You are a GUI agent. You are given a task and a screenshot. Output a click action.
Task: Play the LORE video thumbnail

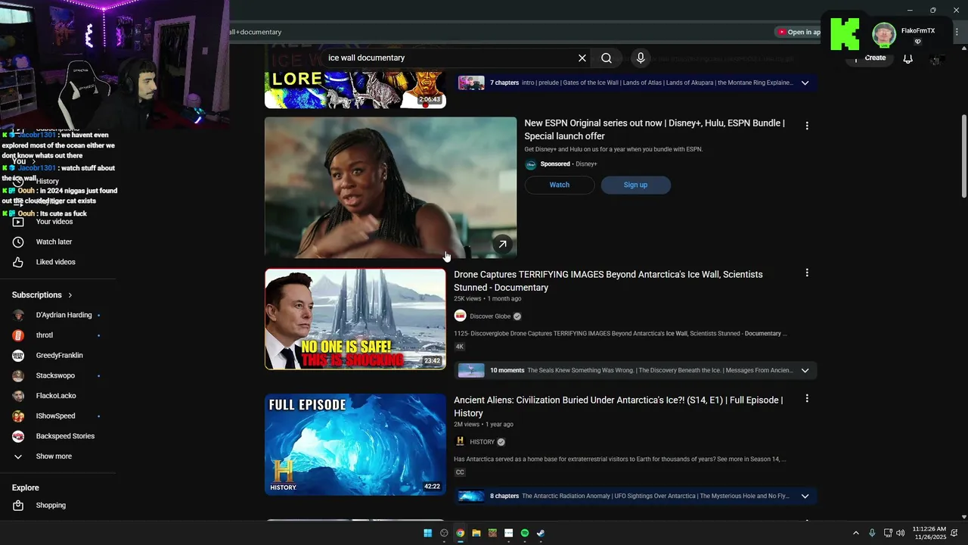point(355,89)
